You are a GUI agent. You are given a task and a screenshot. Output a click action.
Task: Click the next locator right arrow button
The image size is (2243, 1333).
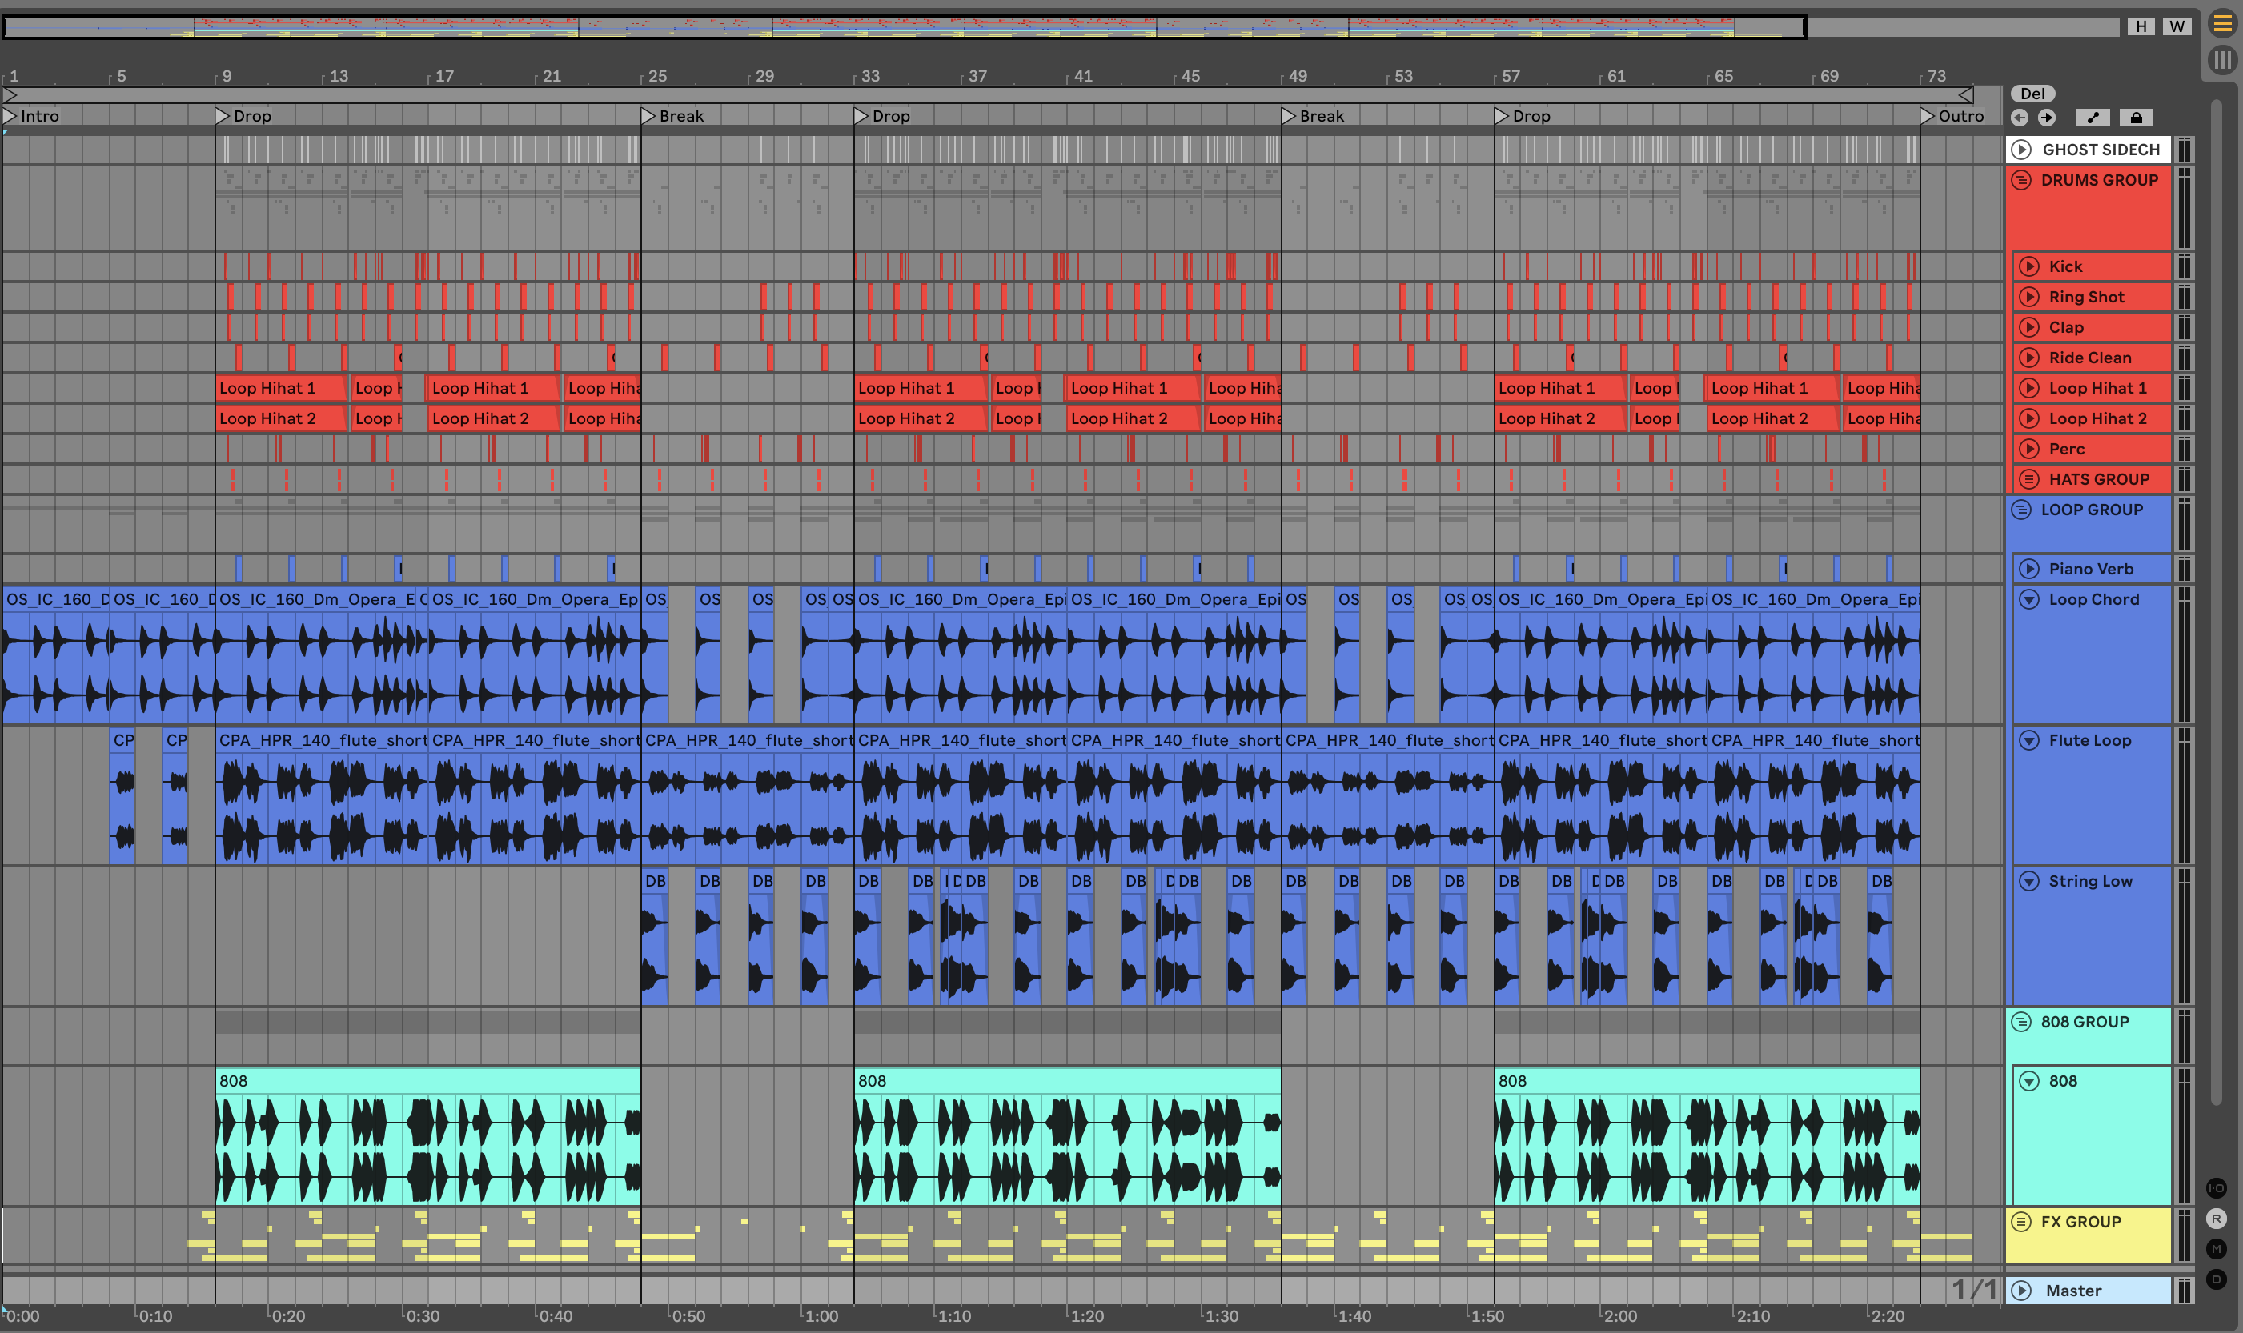2046,118
